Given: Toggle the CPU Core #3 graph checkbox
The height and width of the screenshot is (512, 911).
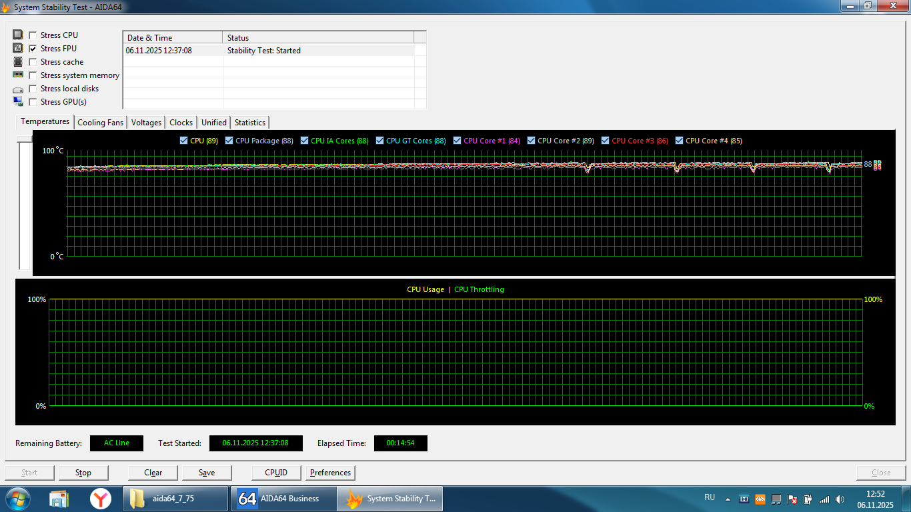Looking at the screenshot, I should (x=606, y=141).
